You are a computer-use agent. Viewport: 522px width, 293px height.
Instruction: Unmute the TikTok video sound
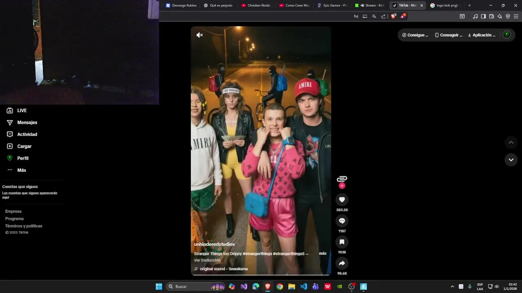(199, 35)
